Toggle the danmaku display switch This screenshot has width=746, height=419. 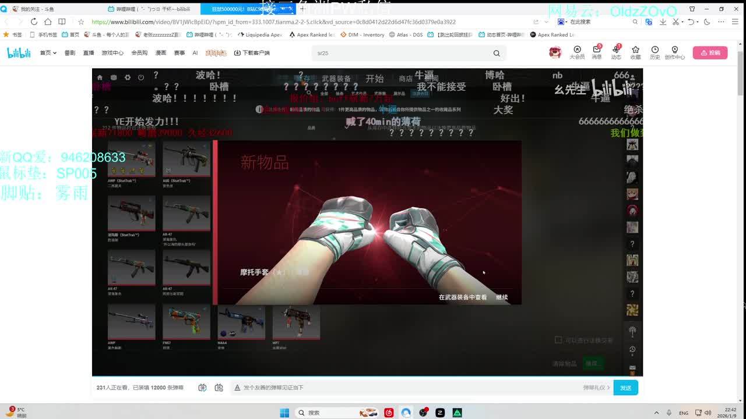coord(202,388)
